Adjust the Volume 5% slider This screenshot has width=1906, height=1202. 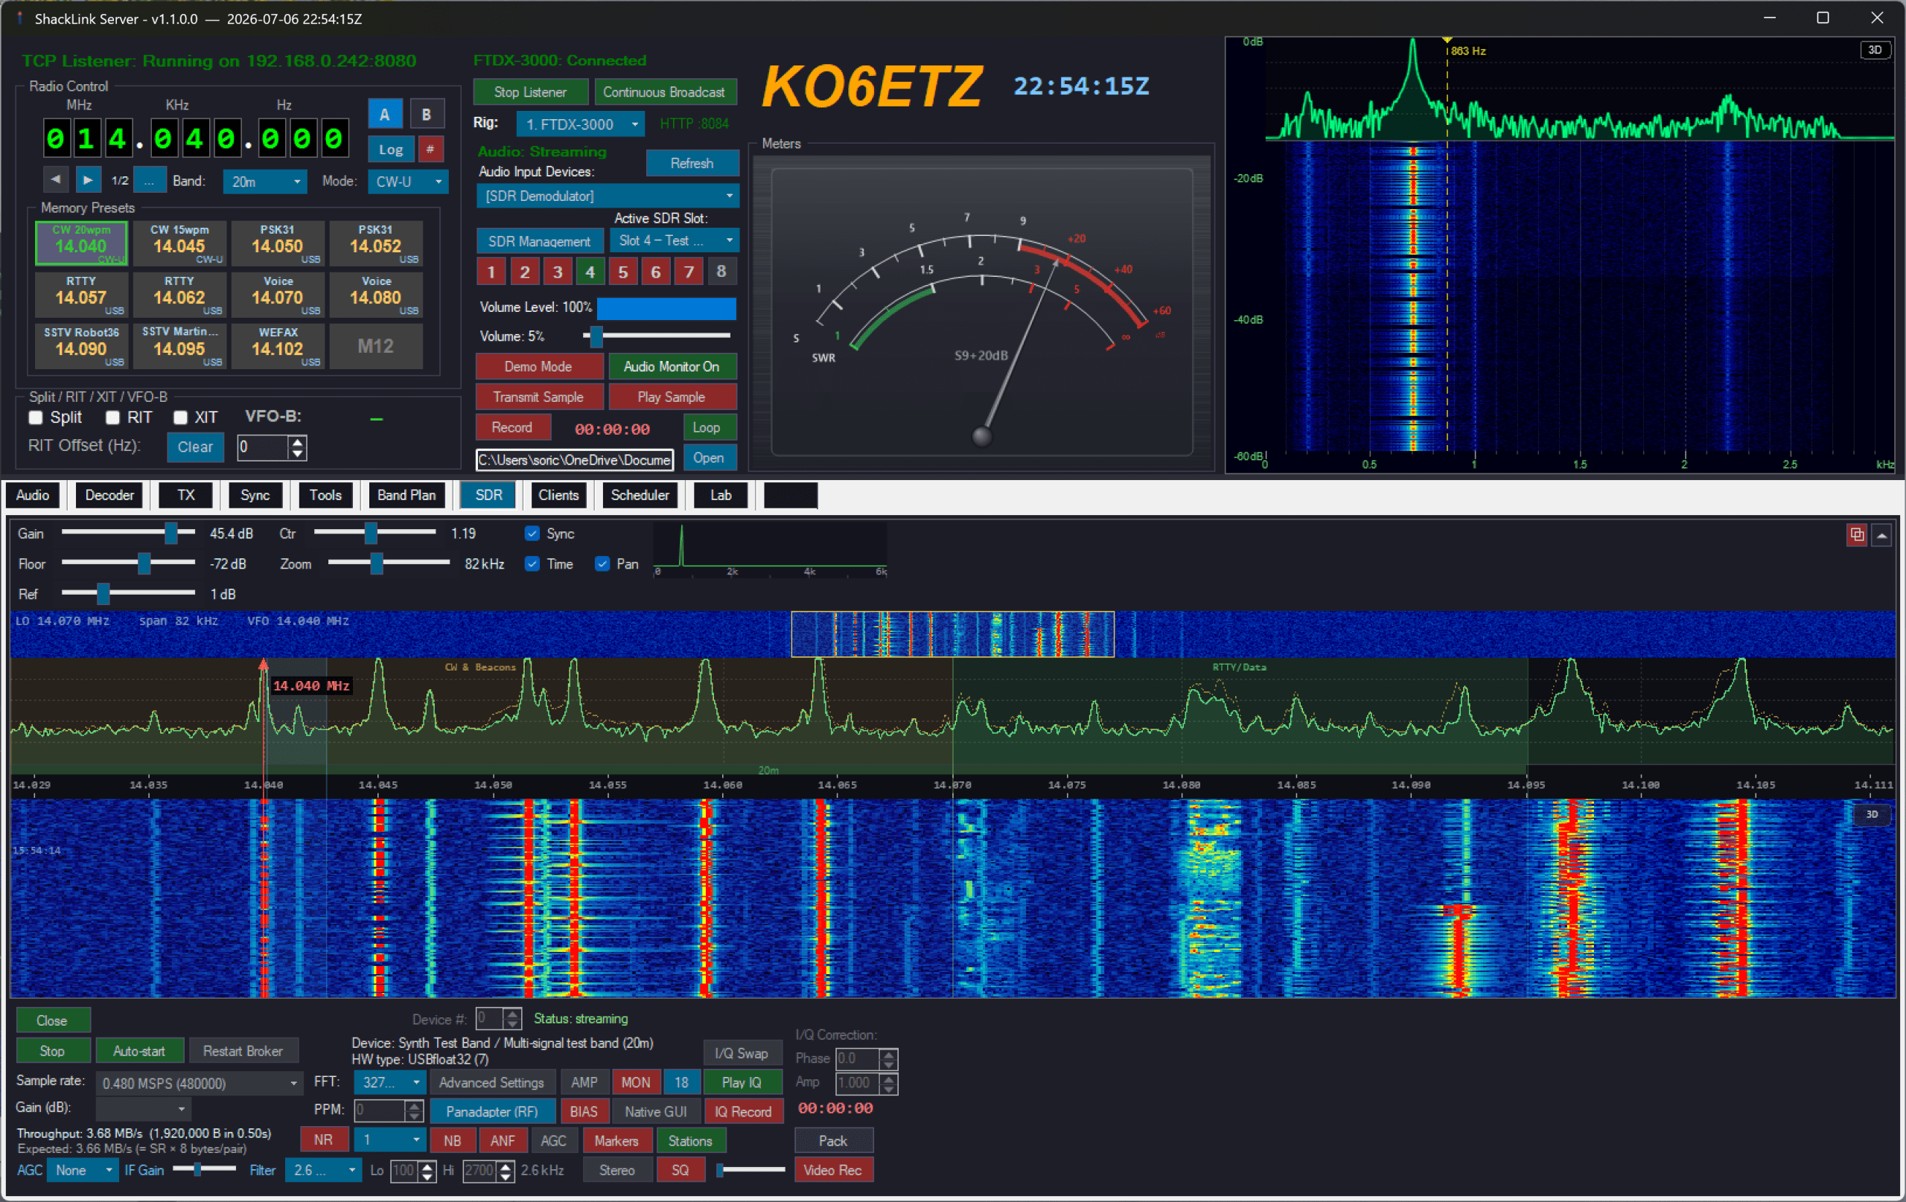tap(657, 336)
